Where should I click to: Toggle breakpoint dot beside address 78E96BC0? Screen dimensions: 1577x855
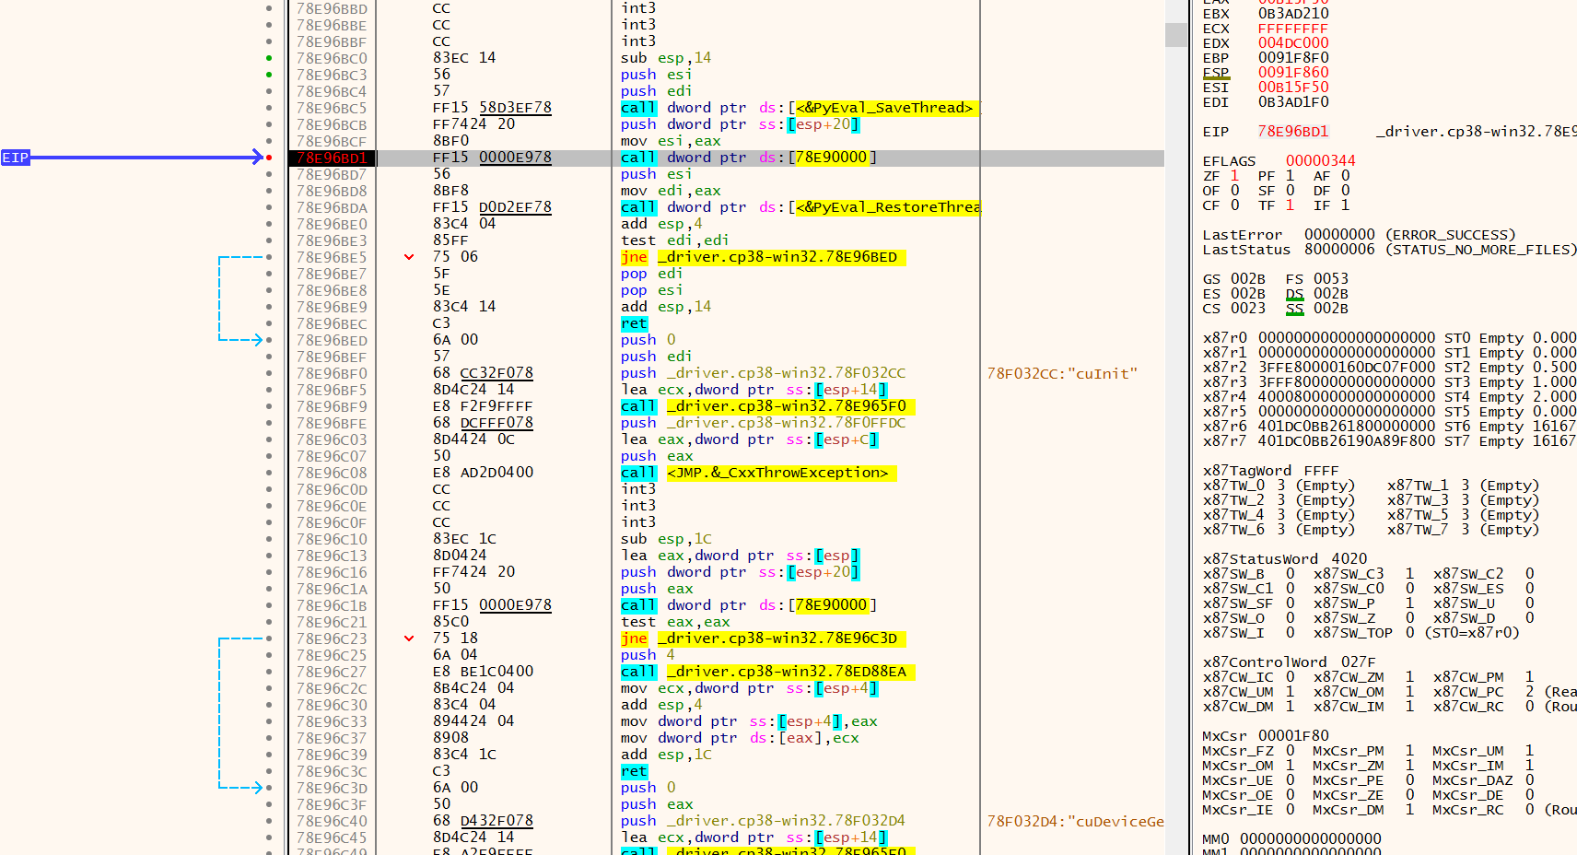point(269,58)
